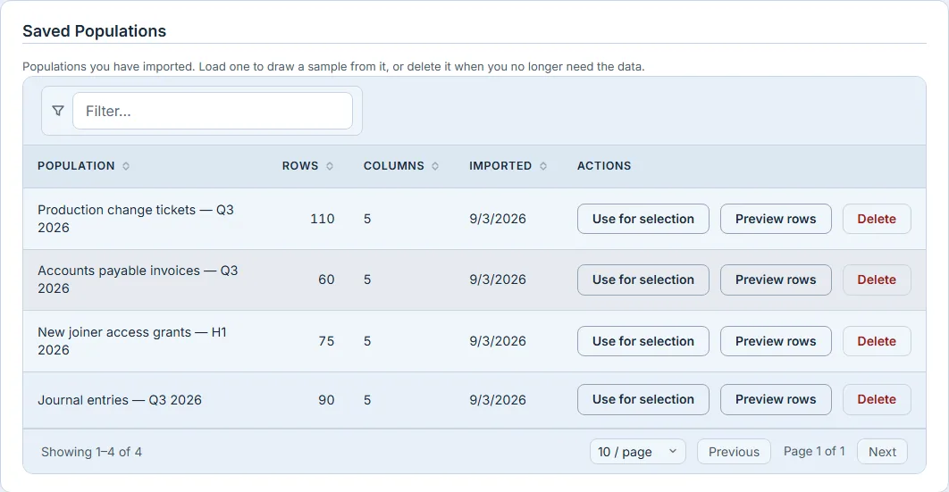Select 'Accounts payable invoices — Q3 2026' name
This screenshot has height=492, width=949.
tap(138, 279)
